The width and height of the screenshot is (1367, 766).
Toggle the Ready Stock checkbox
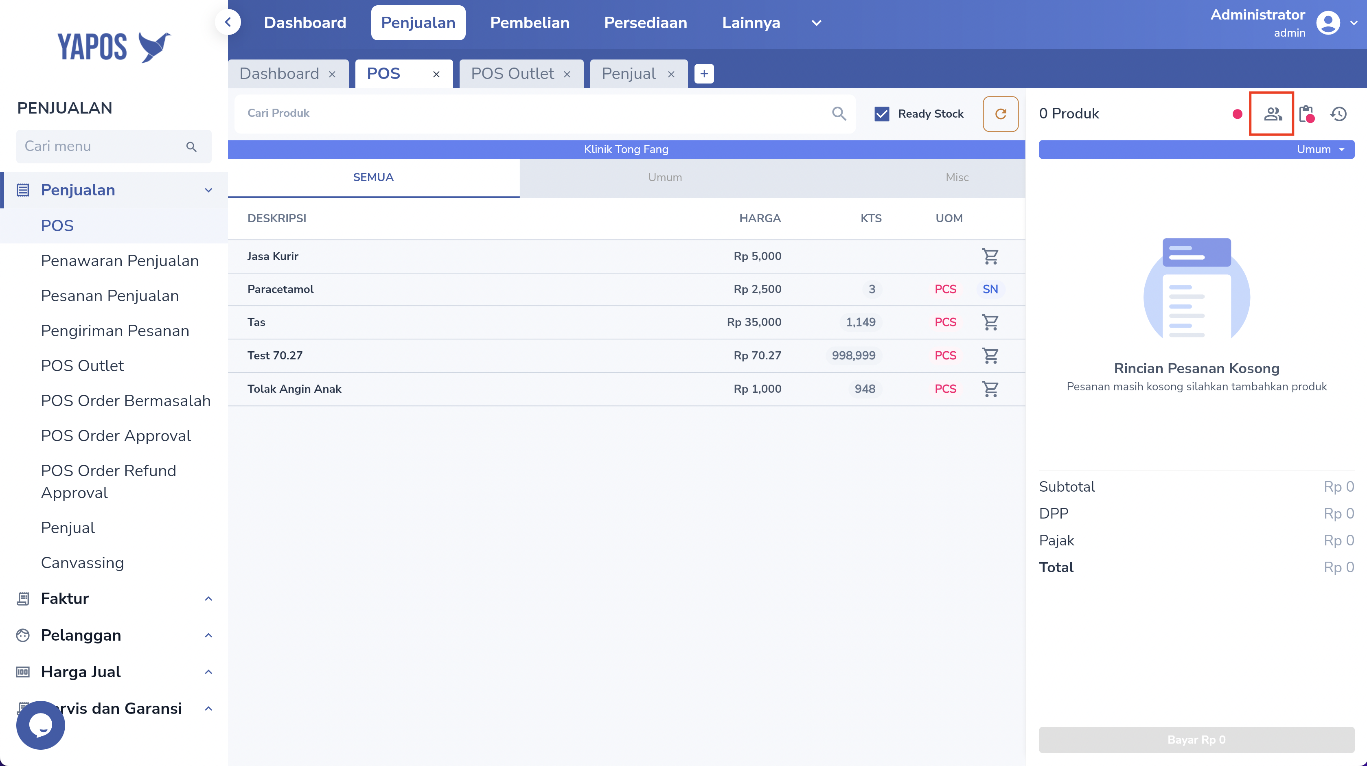[x=881, y=114]
